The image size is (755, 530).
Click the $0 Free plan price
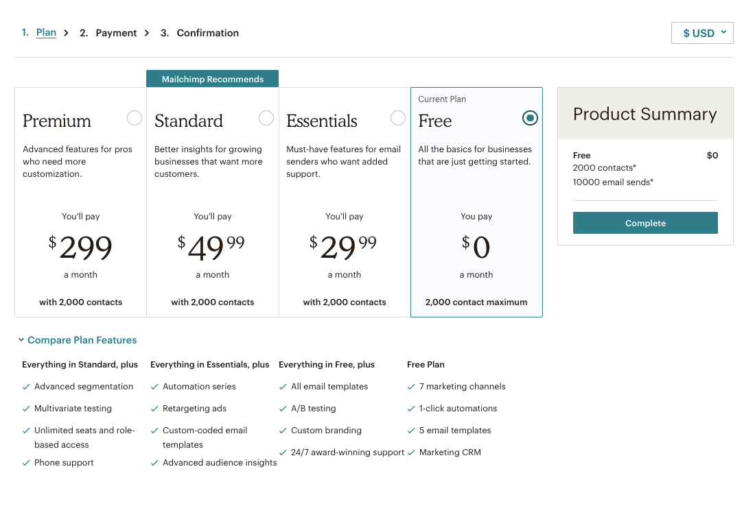(x=476, y=248)
